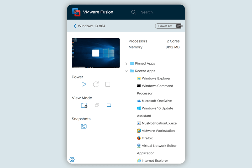Screen dimensions: 252x168
Task: Click the VMware Fusion title text
Action: (x=98, y=12)
